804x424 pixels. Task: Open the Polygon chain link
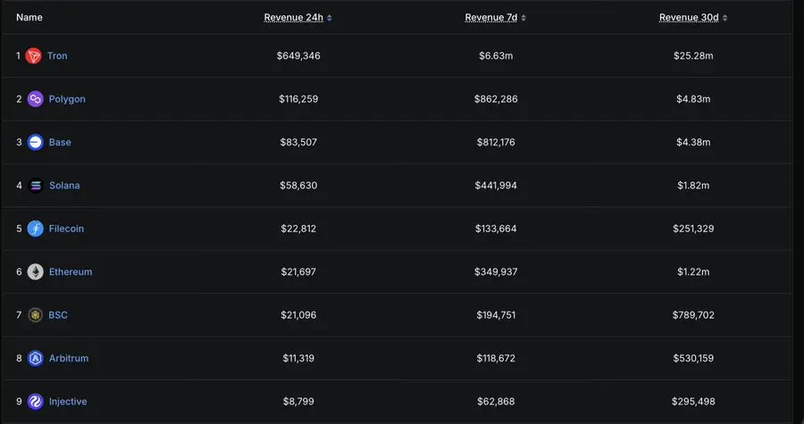(x=67, y=99)
